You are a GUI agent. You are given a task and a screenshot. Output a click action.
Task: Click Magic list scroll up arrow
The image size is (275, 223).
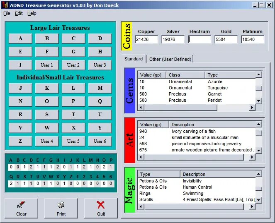pos(259,174)
